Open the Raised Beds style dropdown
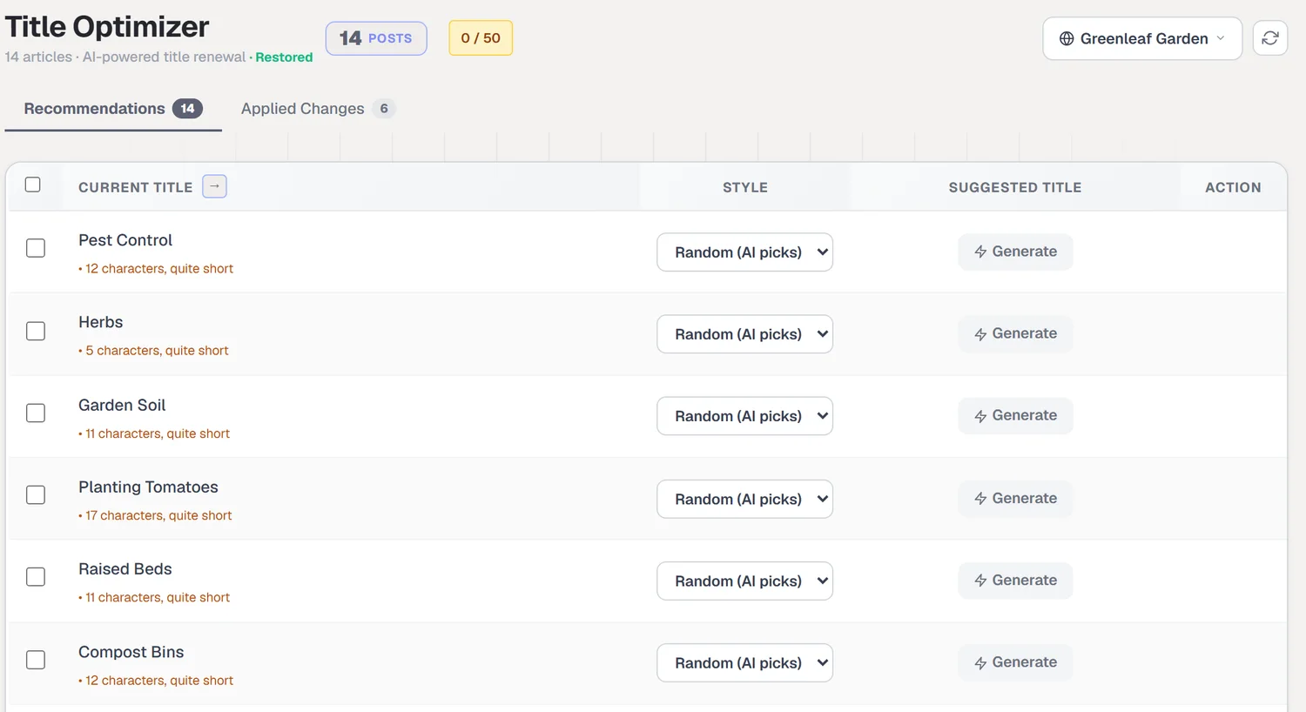Viewport: 1306px width, 712px height. [744, 581]
